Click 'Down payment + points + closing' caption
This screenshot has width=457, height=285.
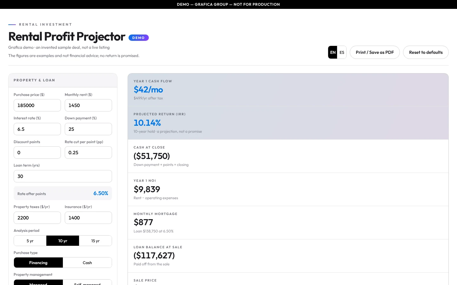click(x=161, y=165)
